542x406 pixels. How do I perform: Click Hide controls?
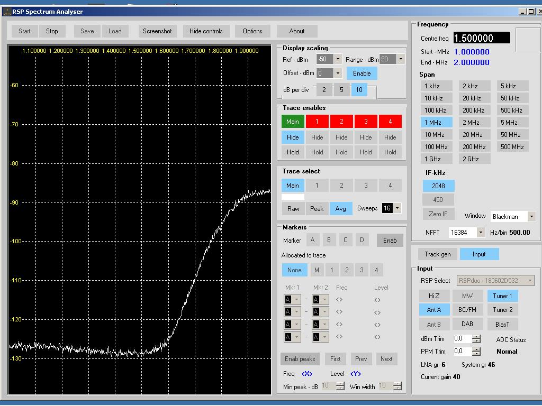click(x=206, y=31)
